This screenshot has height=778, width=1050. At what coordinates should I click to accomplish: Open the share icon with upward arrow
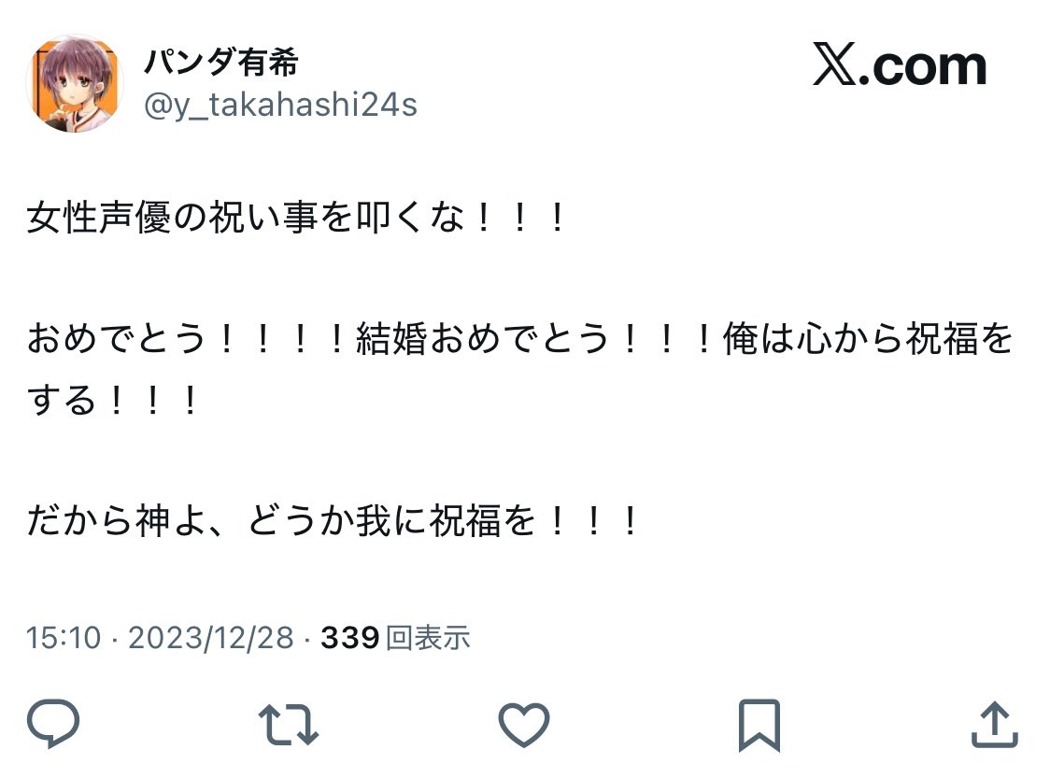click(x=995, y=725)
